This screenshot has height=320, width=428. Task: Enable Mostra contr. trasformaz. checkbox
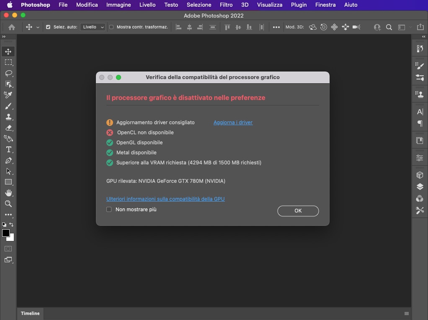coord(111,27)
